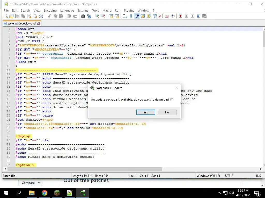Open the Document Map toolbar icon
Viewport: 265px width, 198px height.
(x=149, y=16)
